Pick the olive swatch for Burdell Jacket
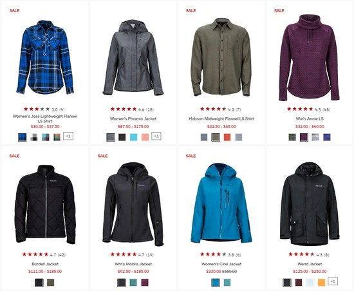 click(51, 283)
